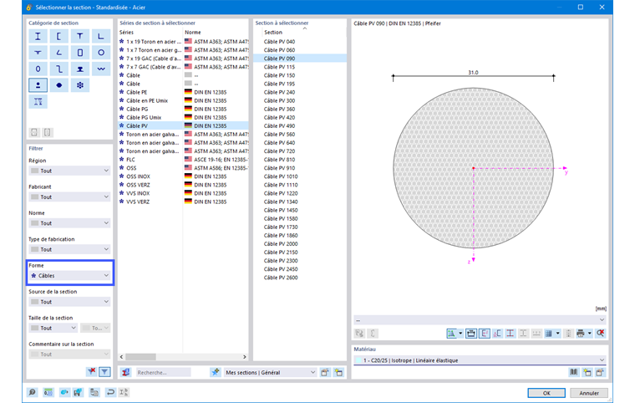Open the Type de fabrication dropdown
This screenshot has height=403, width=635.
[x=69, y=249]
